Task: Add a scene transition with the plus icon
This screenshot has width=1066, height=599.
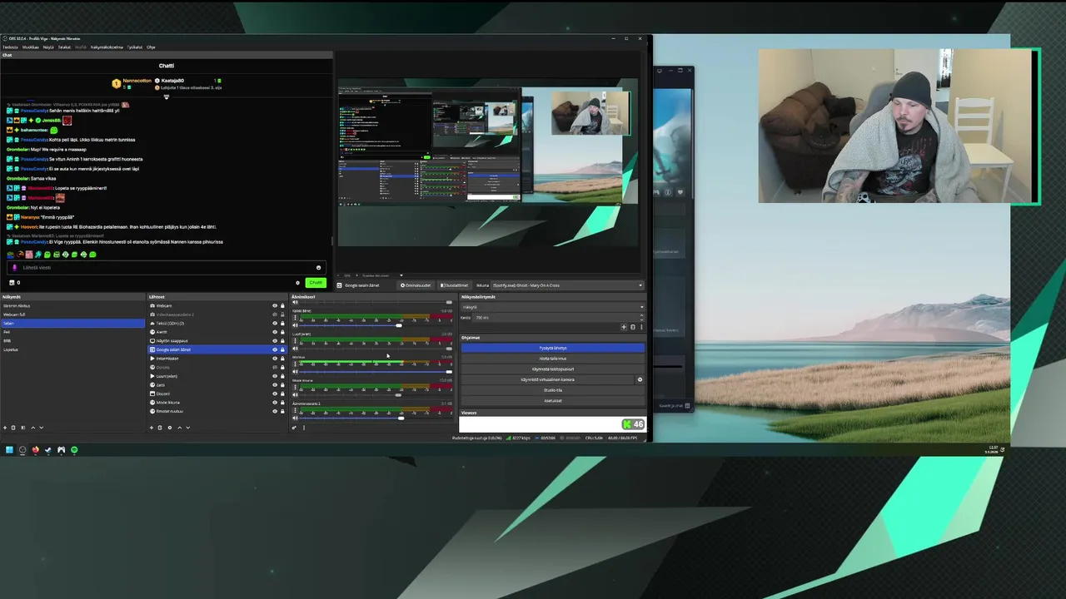Action: 624,327
